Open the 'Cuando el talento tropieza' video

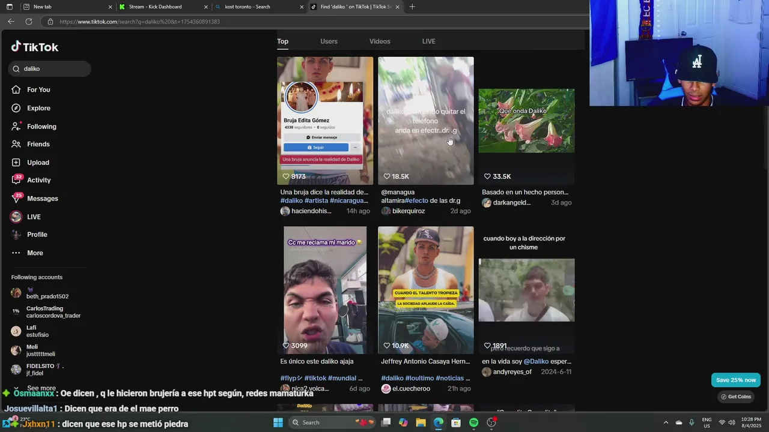tap(426, 290)
